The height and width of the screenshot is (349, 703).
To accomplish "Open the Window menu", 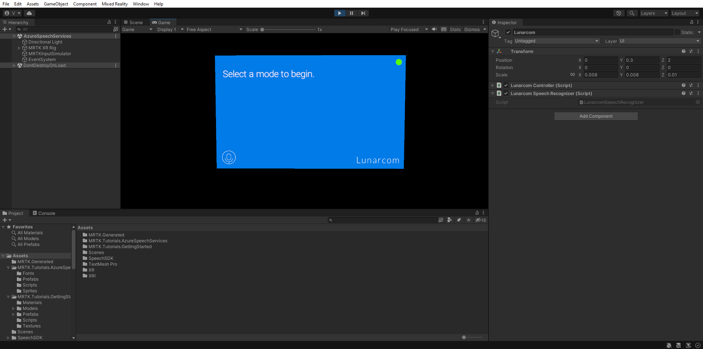I will pos(141,4).
